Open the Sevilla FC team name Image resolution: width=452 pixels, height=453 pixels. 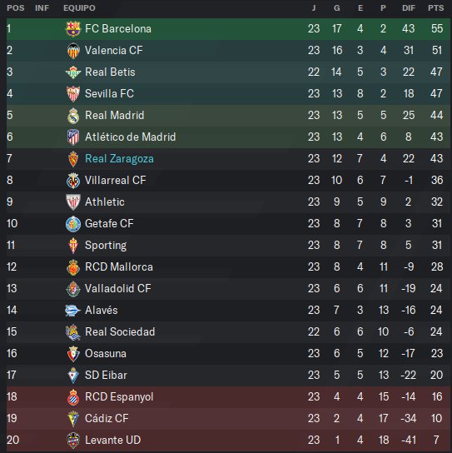[x=109, y=93]
